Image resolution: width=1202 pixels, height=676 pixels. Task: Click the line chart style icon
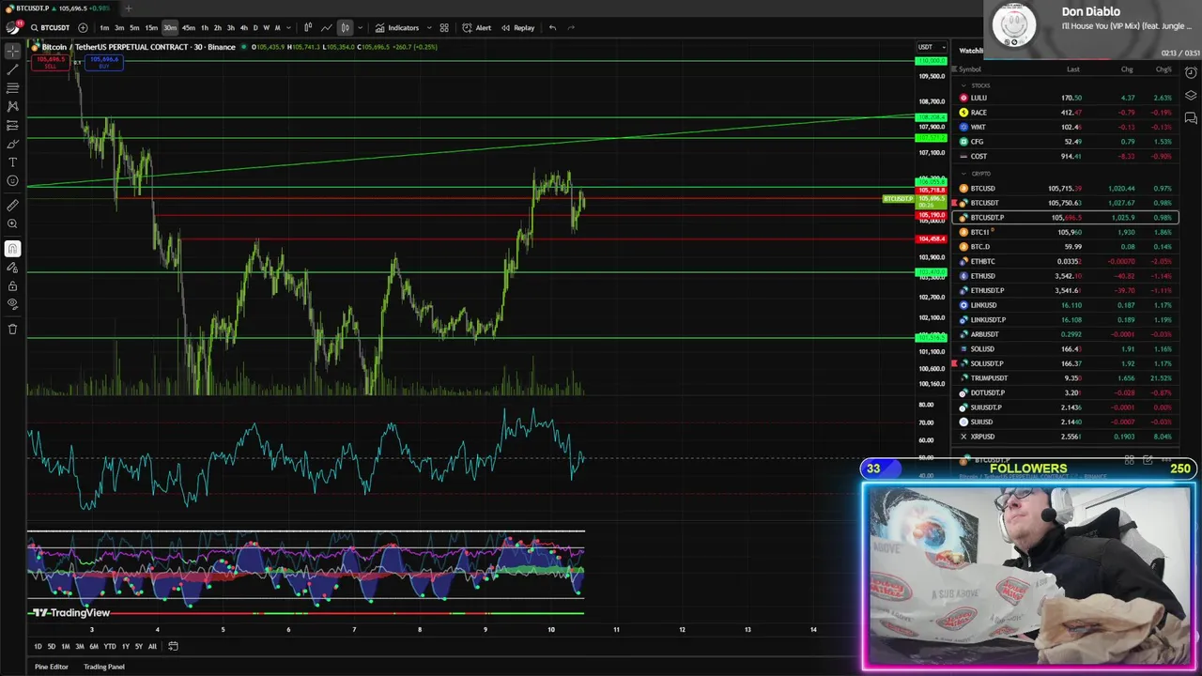pyautogui.click(x=327, y=27)
